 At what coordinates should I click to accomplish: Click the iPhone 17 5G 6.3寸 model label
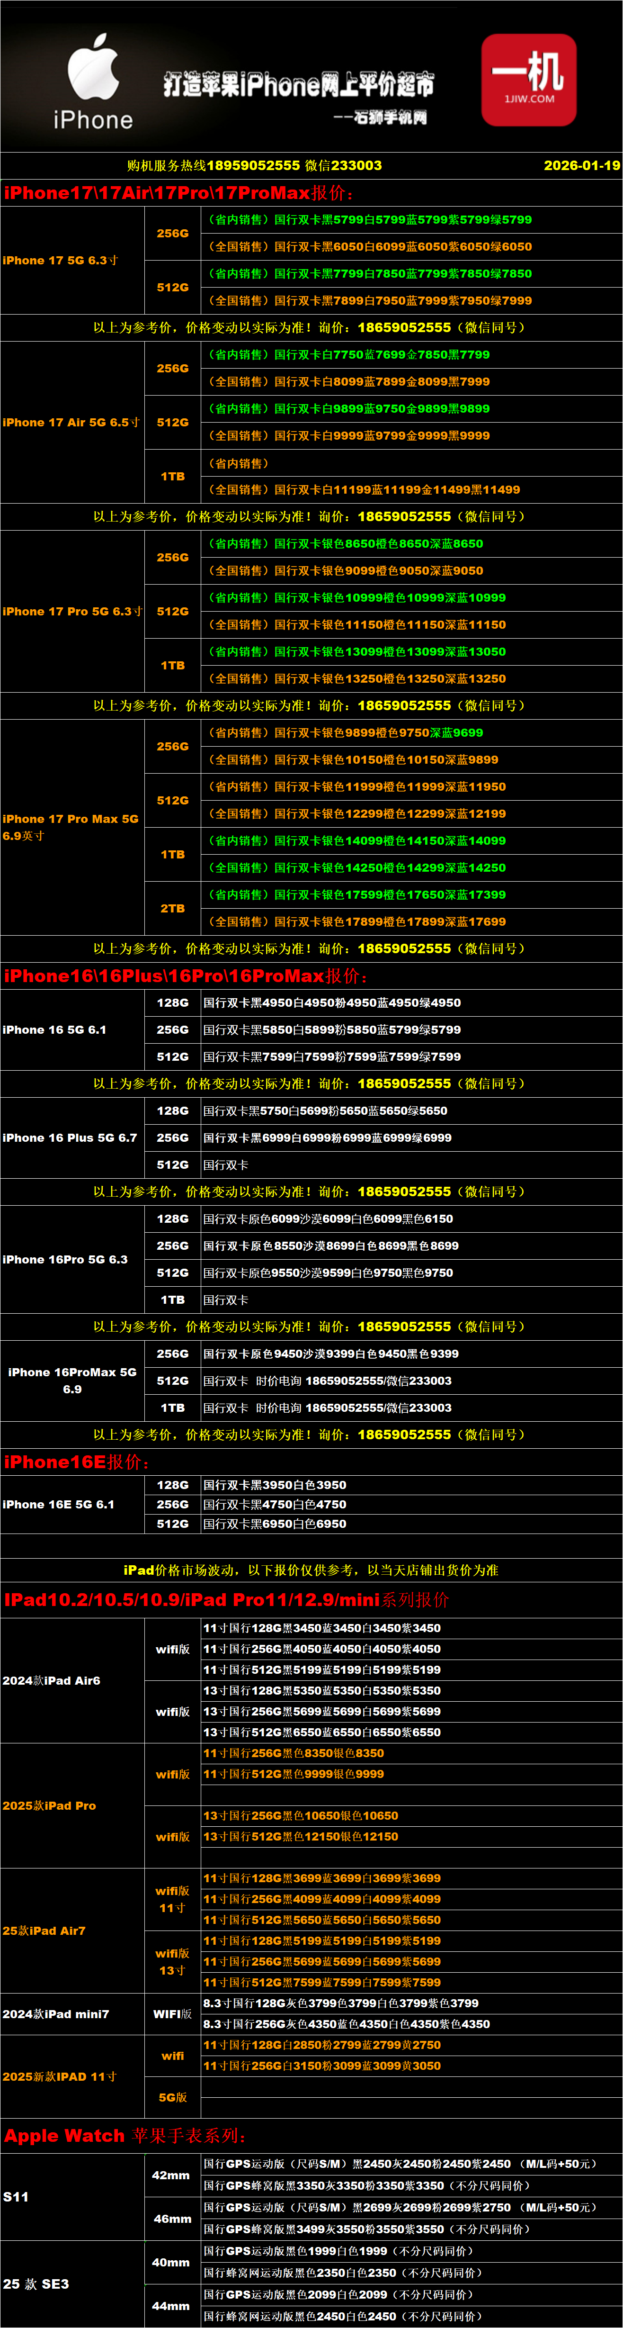[x=61, y=260]
